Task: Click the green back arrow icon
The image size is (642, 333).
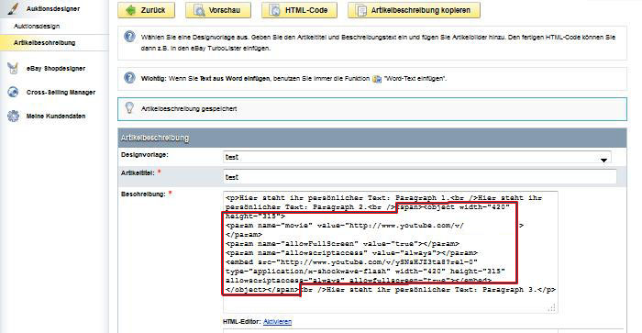Action: [x=130, y=10]
